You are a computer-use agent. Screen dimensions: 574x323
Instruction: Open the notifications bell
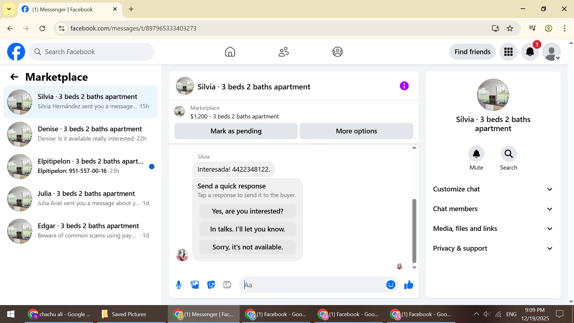530,52
